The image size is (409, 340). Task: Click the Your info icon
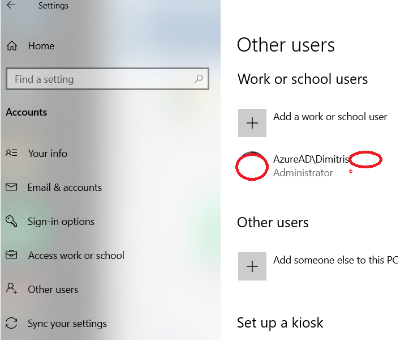coord(11,153)
